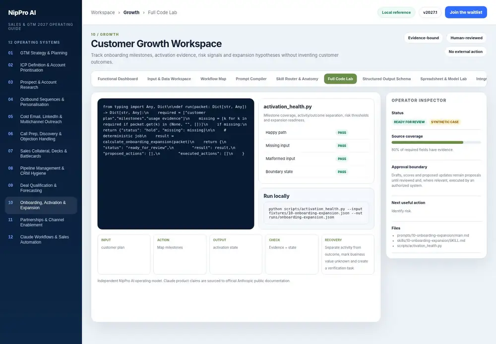Click the READY FOR REVIEW status badge
The image size is (496, 344).
tap(409, 122)
